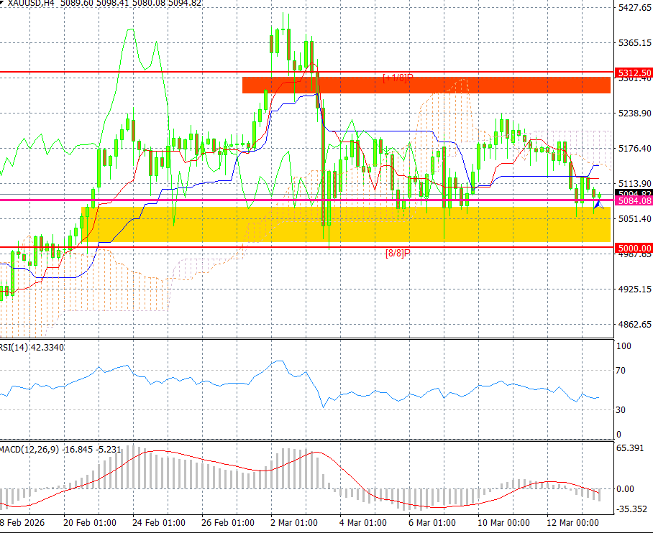Screen dimensions: 653x533
Task: Click the 10 Mar 00:00 time label
Action: tap(503, 523)
